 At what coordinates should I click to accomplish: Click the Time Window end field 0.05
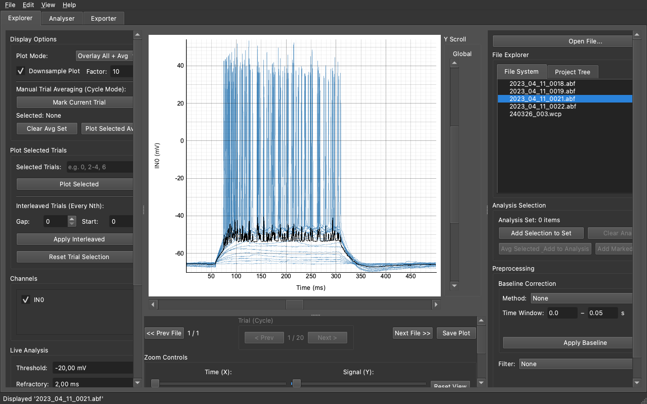(603, 313)
